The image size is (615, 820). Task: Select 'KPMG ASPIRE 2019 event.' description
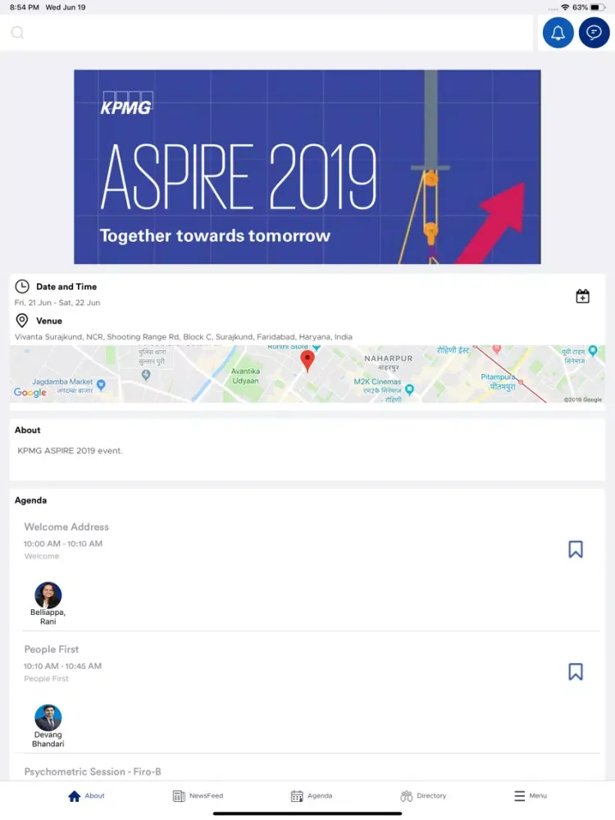[70, 451]
